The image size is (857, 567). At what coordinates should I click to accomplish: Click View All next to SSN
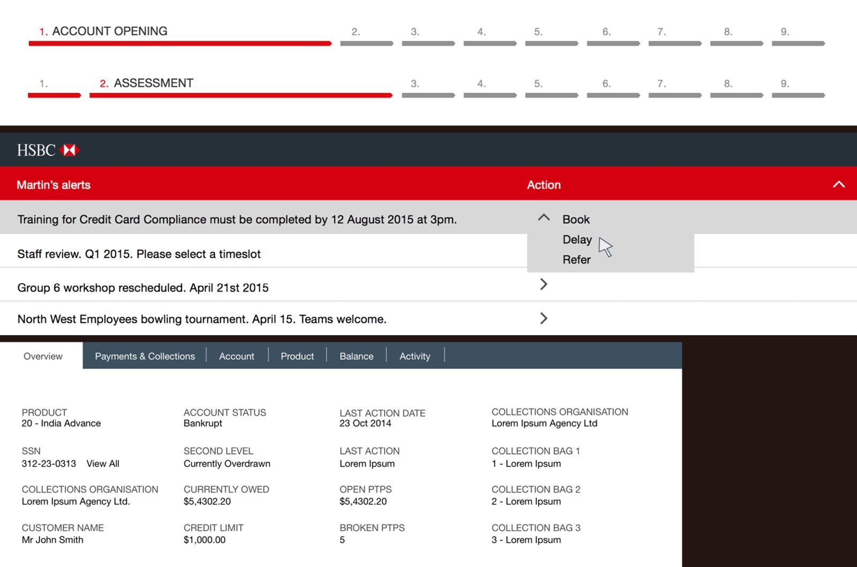103,464
